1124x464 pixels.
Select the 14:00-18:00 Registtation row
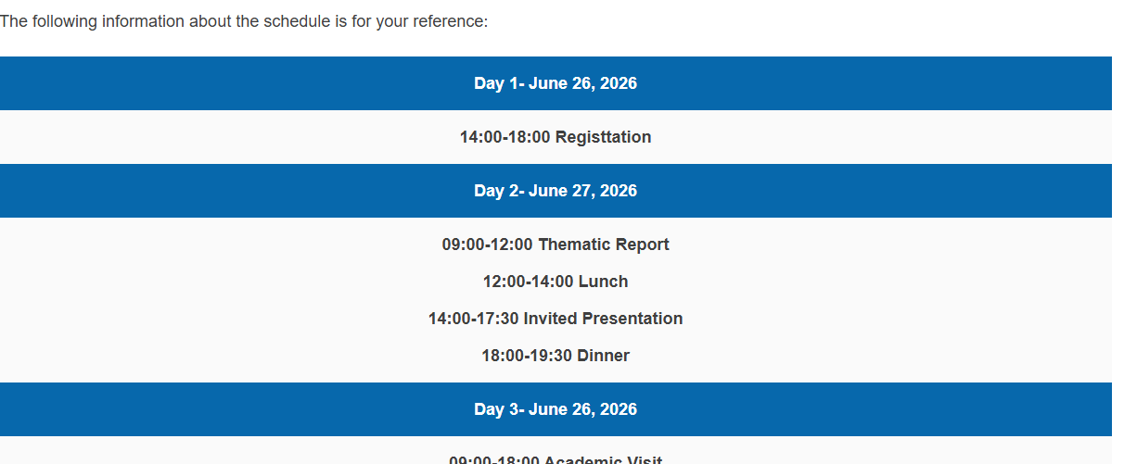coord(556,137)
